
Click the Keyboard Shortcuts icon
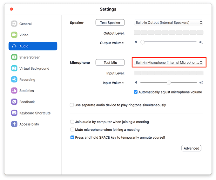tap(14, 113)
